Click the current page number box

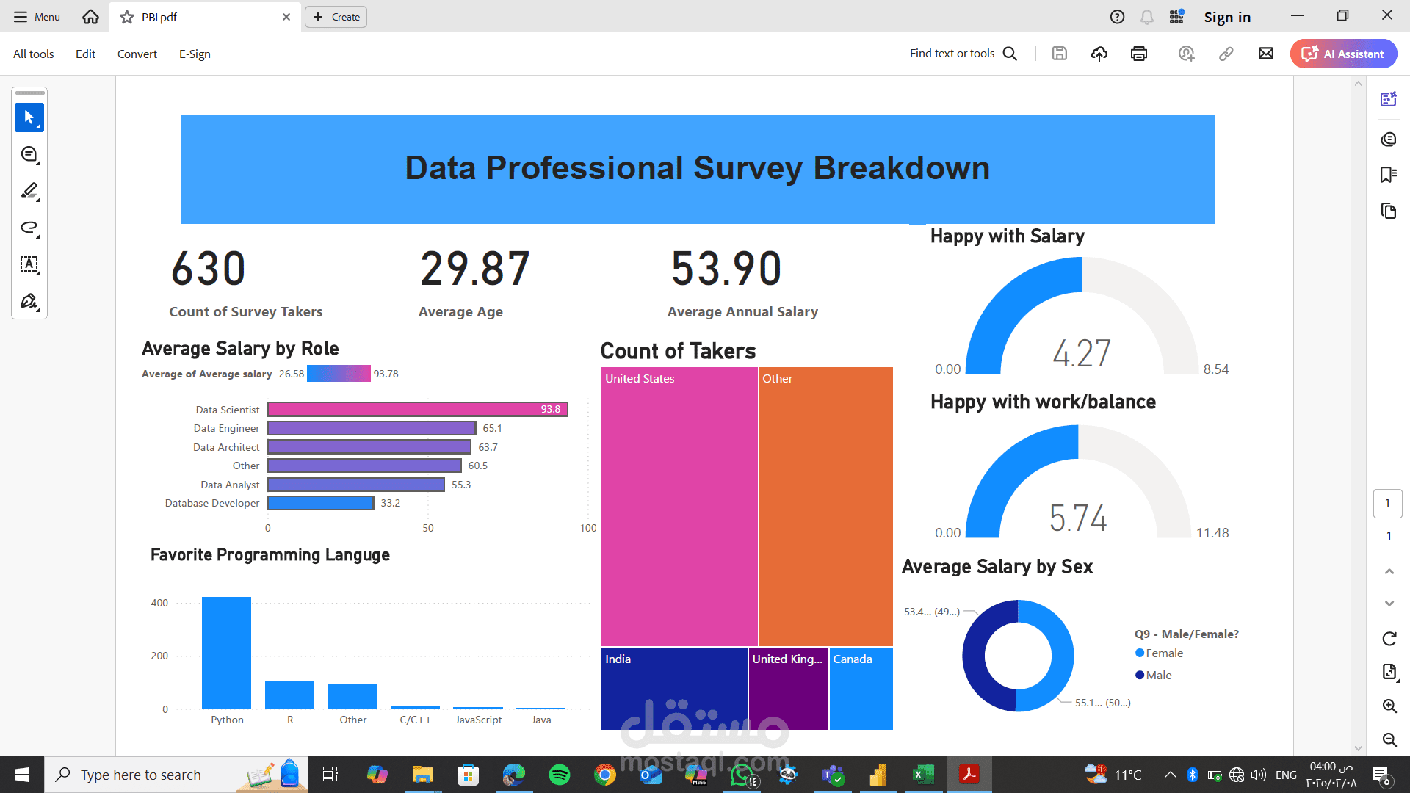pyautogui.click(x=1388, y=503)
